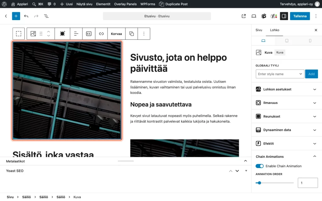Switch to the Sivu sidebar tab

(x=259, y=30)
